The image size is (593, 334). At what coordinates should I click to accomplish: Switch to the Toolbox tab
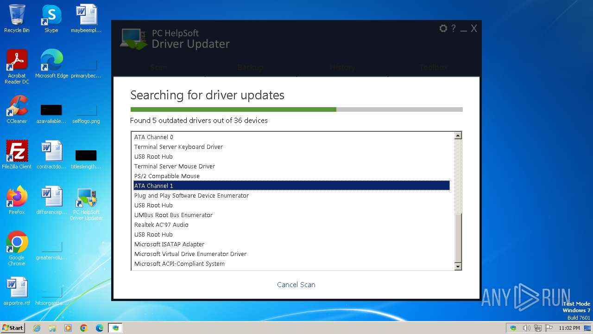pos(434,67)
